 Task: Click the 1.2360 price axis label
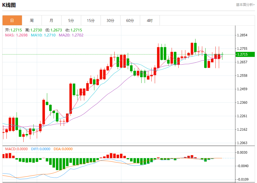coord(242,102)
